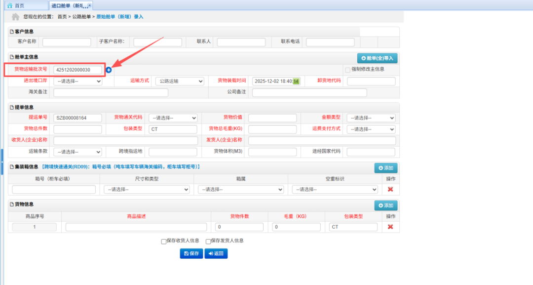Click the 发货人(企业)名称 input field
This screenshot has width=533, height=285.
click(x=322, y=140)
